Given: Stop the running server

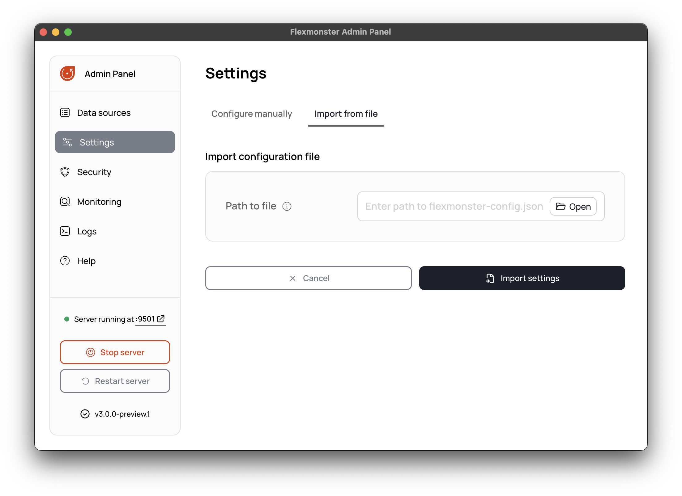Looking at the screenshot, I should click(x=115, y=352).
